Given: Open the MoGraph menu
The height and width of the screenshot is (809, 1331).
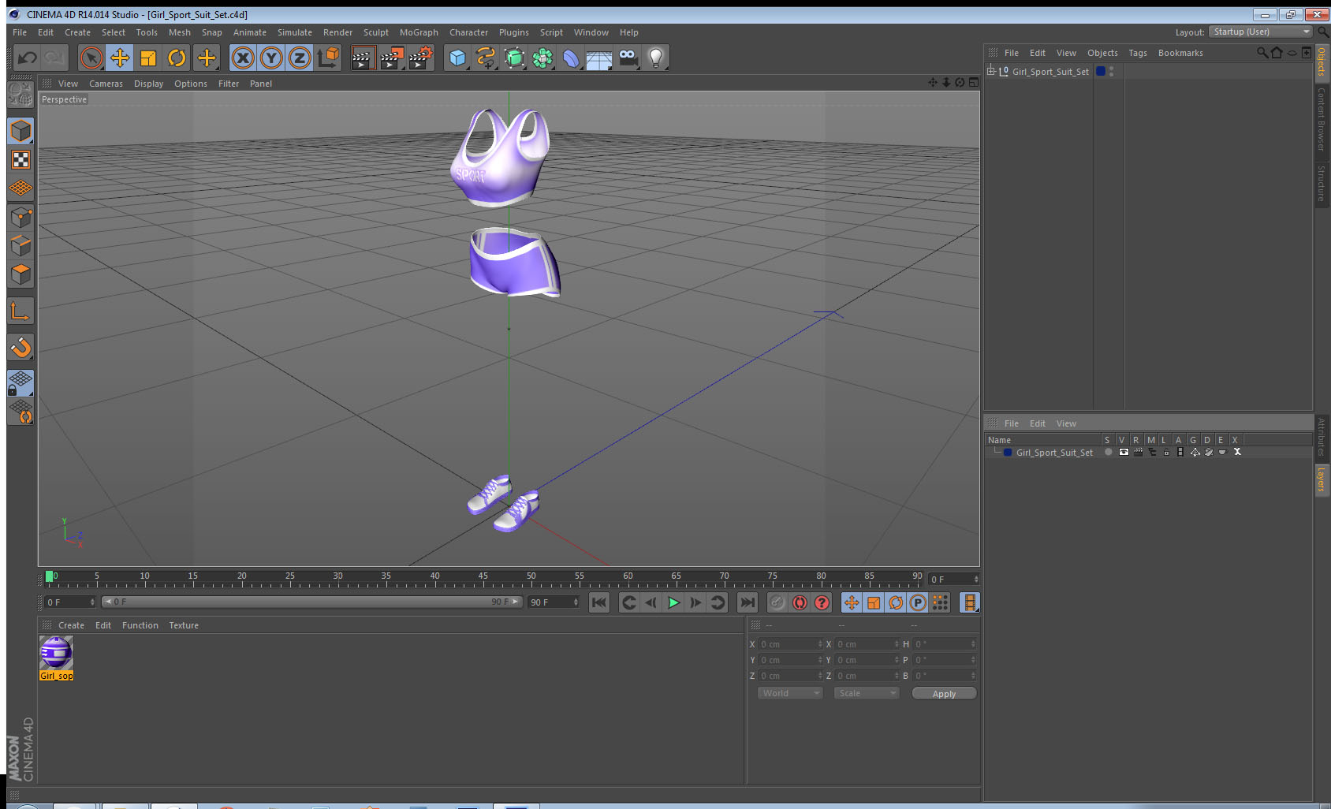Looking at the screenshot, I should tap(419, 32).
